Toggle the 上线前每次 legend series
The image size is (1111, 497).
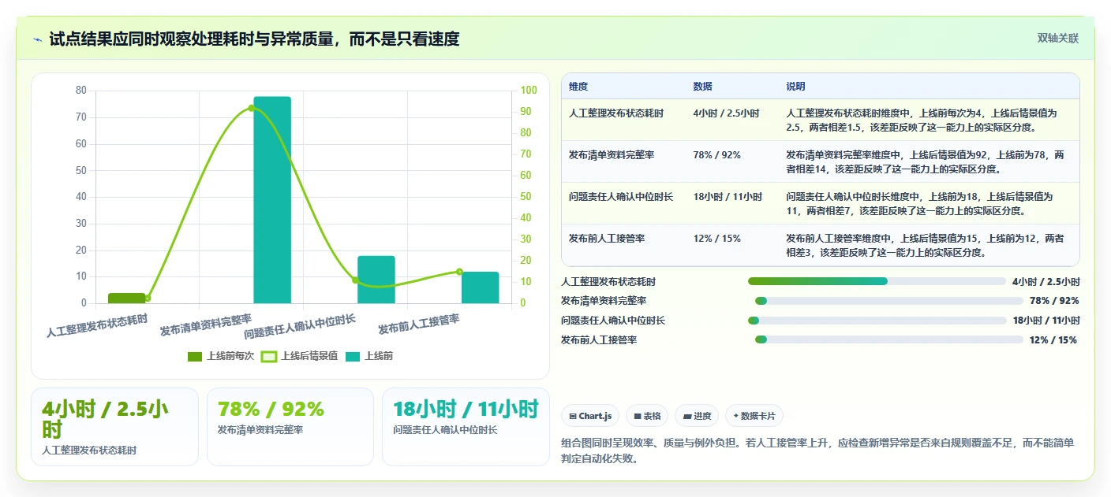click(x=221, y=356)
